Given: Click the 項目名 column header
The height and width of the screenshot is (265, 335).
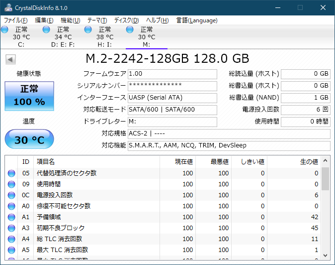Looking at the screenshot, I should click(x=96, y=161).
